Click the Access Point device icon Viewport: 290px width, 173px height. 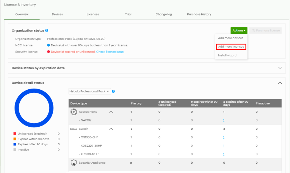coord(73,112)
